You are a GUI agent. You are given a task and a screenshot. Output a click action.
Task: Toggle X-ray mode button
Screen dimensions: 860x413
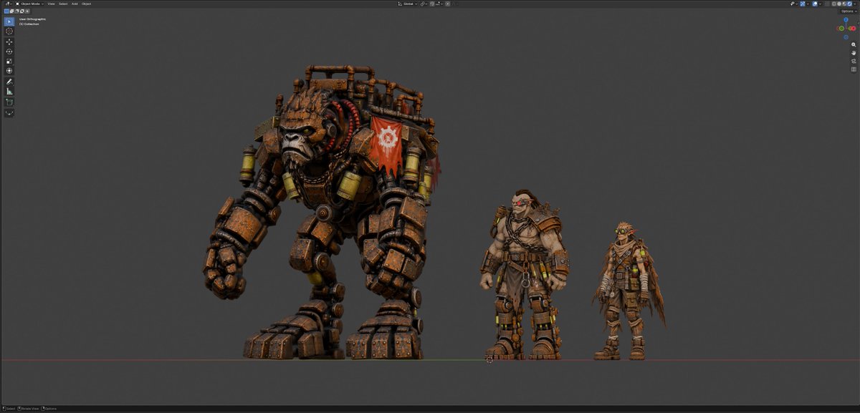click(827, 4)
